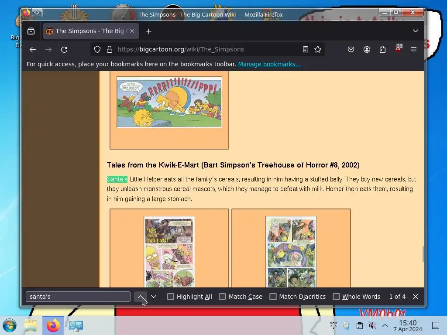
Task: Enable the Highlight All checkbox
Action: (171, 297)
